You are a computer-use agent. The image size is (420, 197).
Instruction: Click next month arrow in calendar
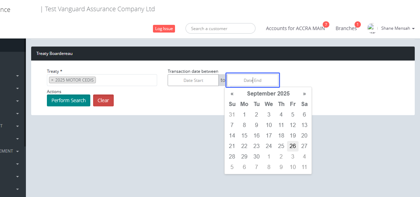pos(304,94)
